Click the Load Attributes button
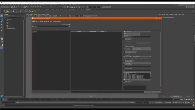The height and width of the screenshot is (110, 195). pyautogui.click(x=176, y=97)
